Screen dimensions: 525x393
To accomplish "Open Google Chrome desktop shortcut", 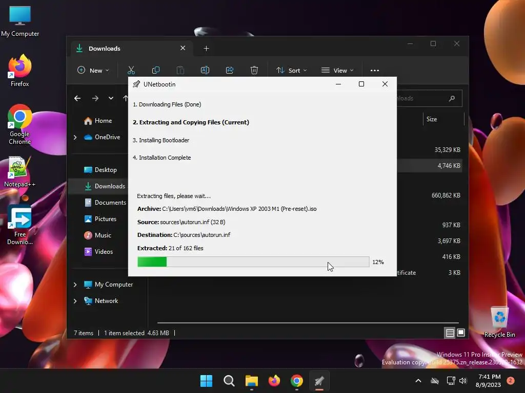I will click(20, 124).
